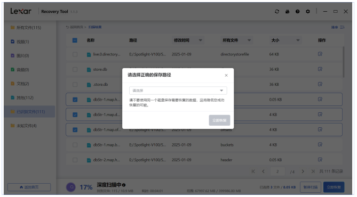Viewport: 357px width, 197px height.
Task: Preview dbStr-1.map.b file action icon
Action: pos(320,144)
